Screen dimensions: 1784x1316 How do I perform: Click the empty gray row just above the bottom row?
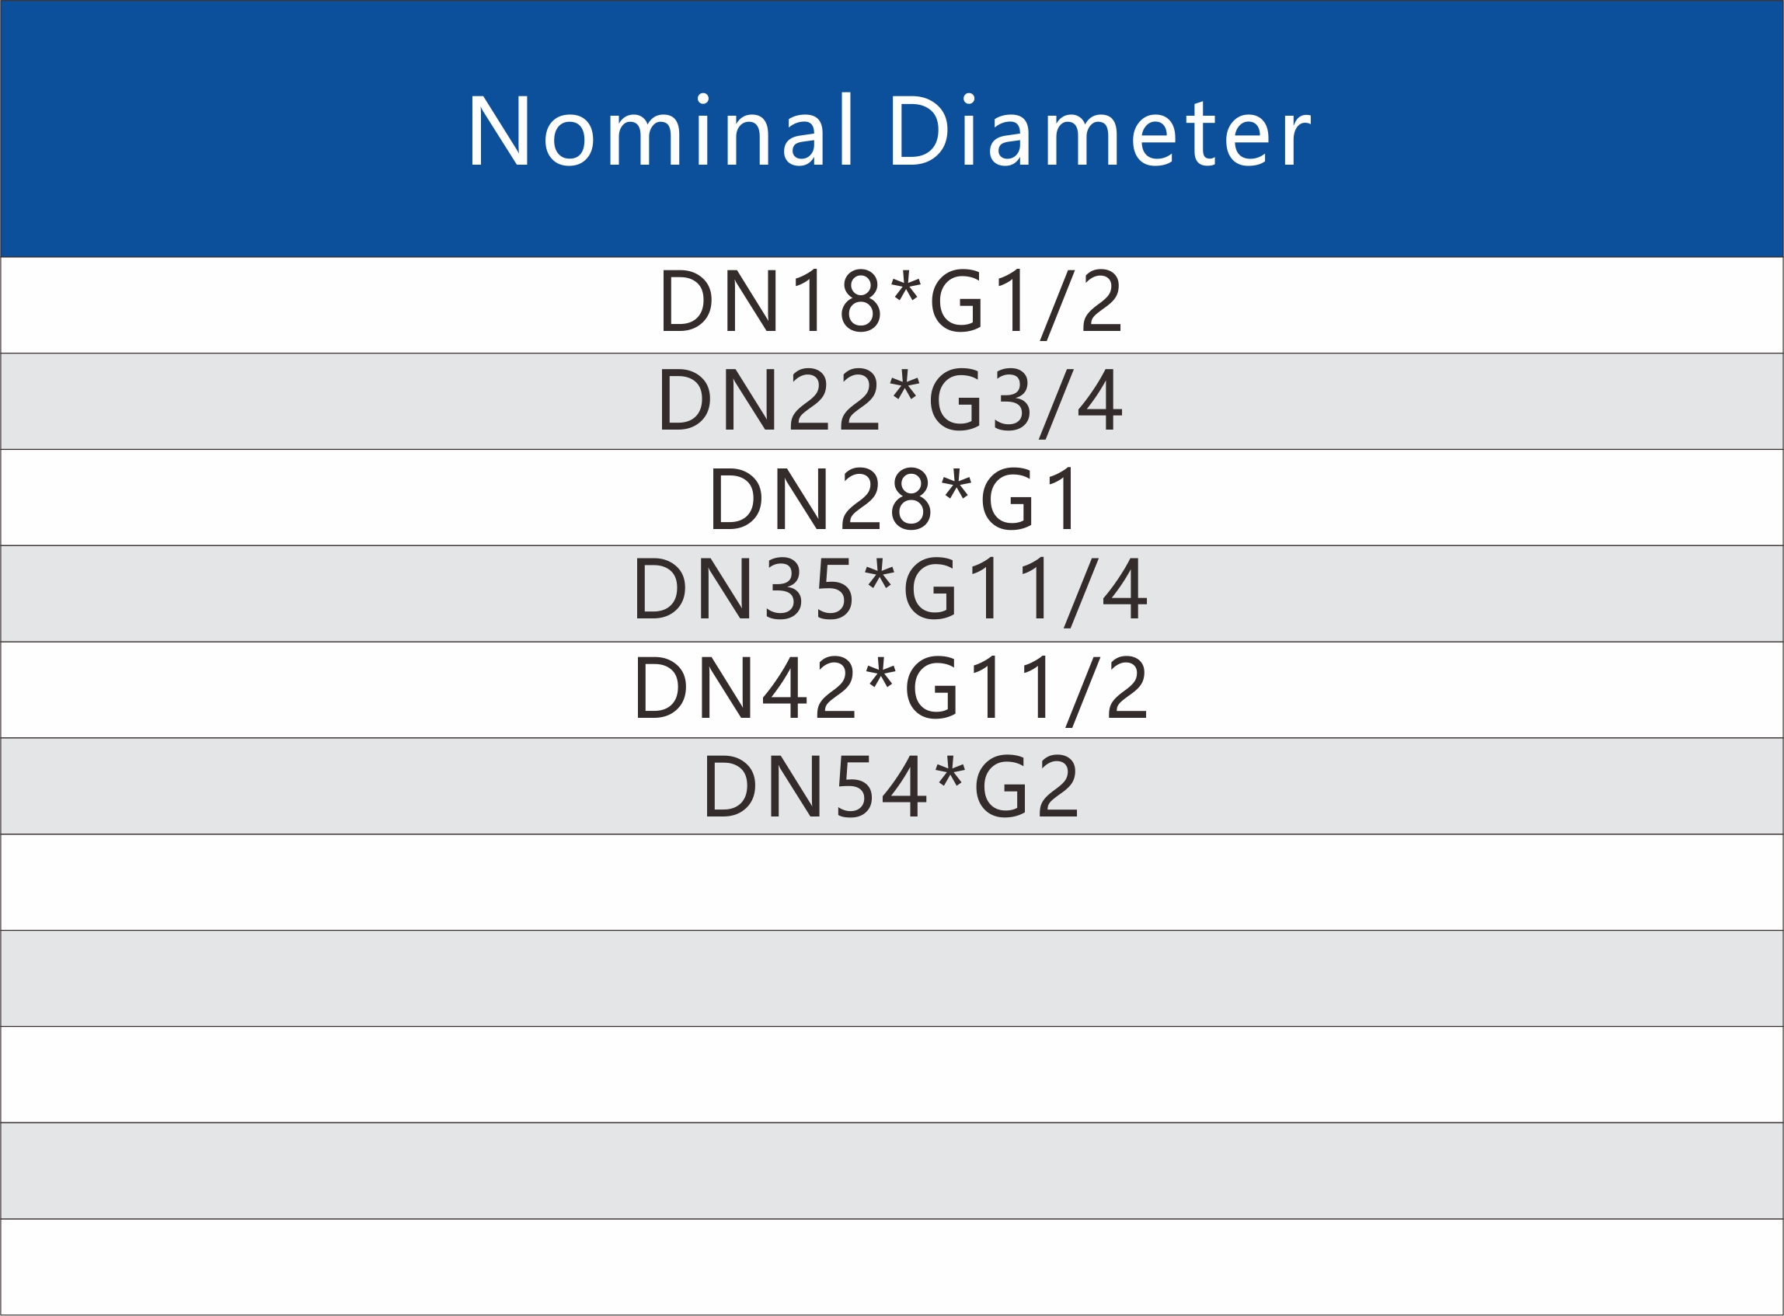891,1170
